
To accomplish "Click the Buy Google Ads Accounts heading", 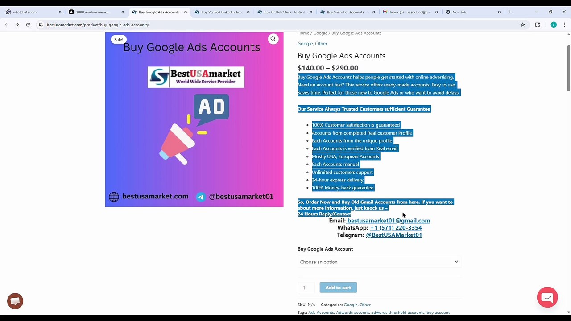I will (x=341, y=56).
